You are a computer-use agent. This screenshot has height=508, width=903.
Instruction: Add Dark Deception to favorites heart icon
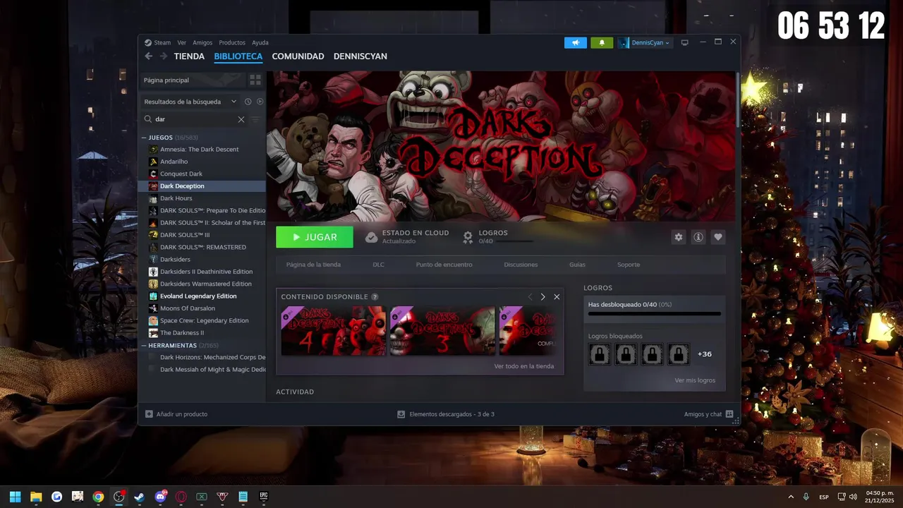click(x=718, y=237)
